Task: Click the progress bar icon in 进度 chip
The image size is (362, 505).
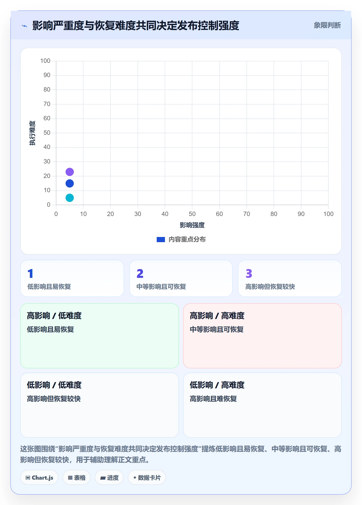Action: (x=103, y=478)
